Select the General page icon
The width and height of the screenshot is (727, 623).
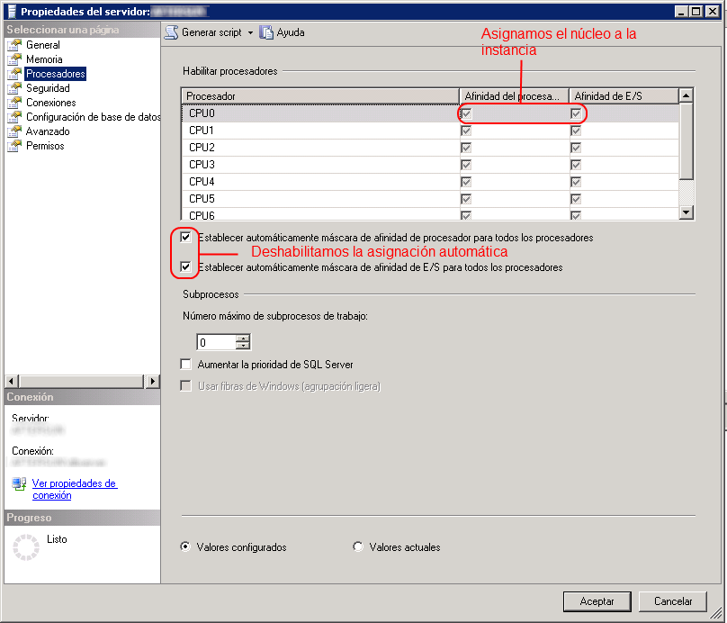click(14, 45)
